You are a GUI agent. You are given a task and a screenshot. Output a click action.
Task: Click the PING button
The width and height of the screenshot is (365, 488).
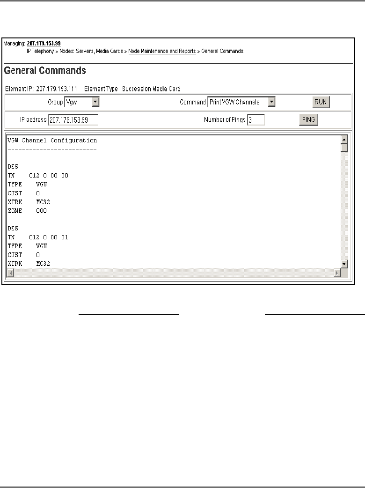(308, 120)
